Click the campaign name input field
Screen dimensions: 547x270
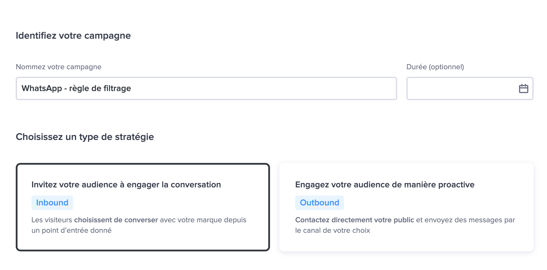tap(206, 88)
